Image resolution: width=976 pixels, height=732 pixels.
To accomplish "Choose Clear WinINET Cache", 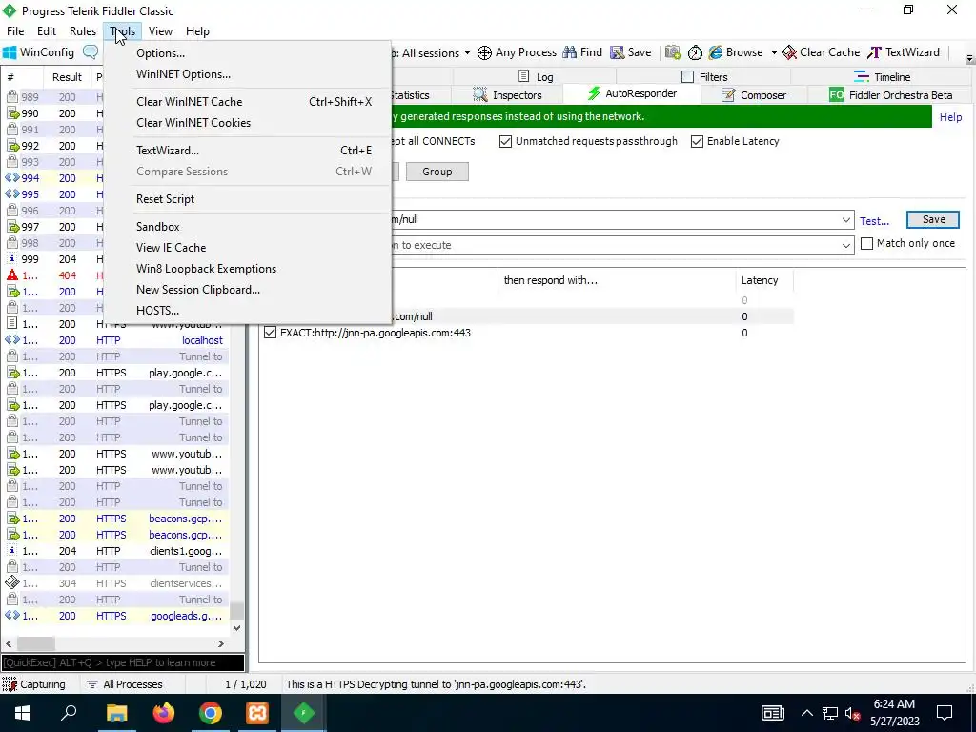I will tap(190, 101).
